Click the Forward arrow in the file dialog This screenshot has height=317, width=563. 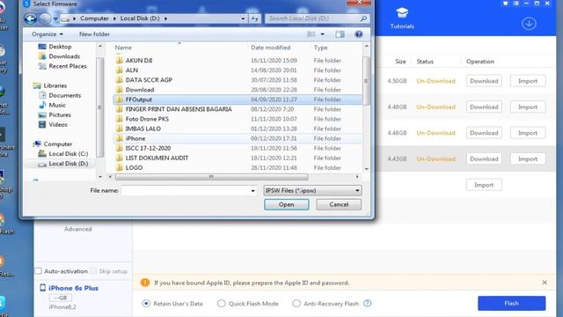coord(45,18)
